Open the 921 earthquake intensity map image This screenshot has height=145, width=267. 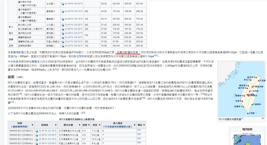tap(241, 89)
